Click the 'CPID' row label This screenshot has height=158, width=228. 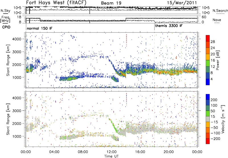click(6, 27)
